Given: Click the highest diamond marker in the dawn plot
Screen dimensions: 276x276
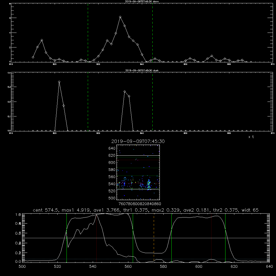Looking at the screenshot, I should [x=120, y=17].
